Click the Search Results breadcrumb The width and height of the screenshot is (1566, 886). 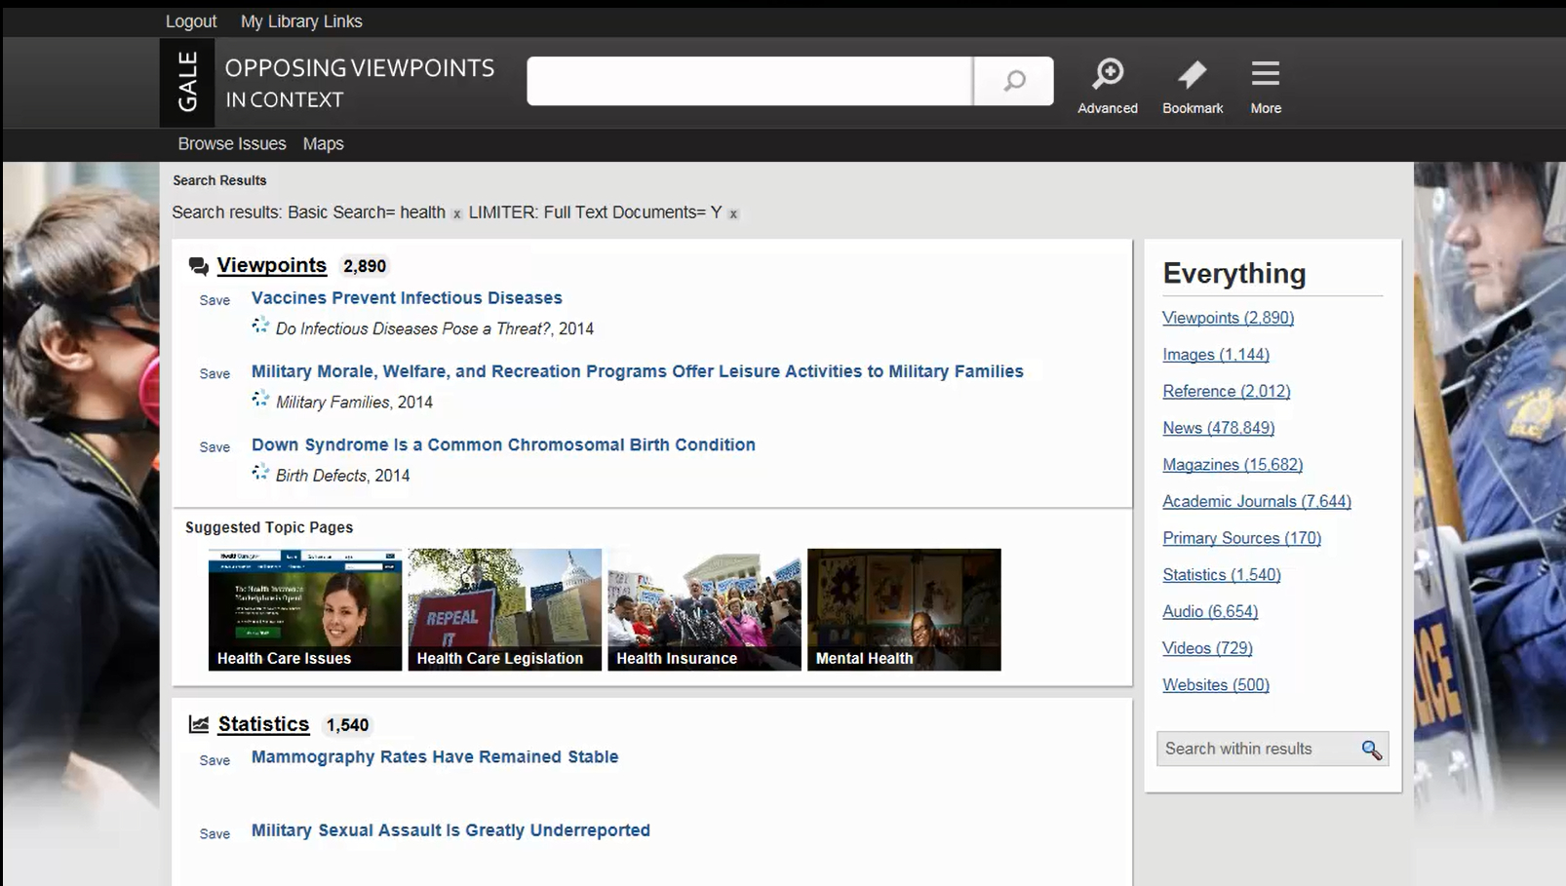[x=219, y=180]
